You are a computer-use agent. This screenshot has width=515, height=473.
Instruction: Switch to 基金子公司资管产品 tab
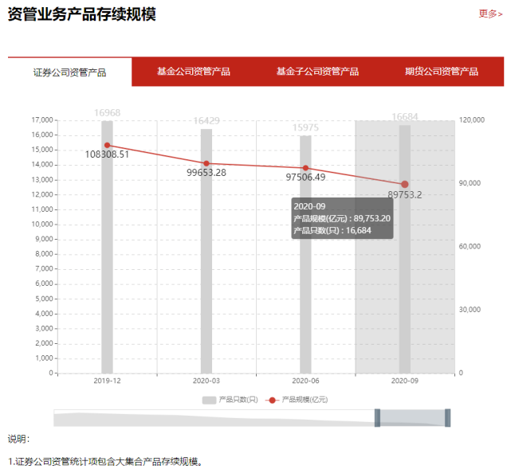pyautogui.click(x=317, y=72)
